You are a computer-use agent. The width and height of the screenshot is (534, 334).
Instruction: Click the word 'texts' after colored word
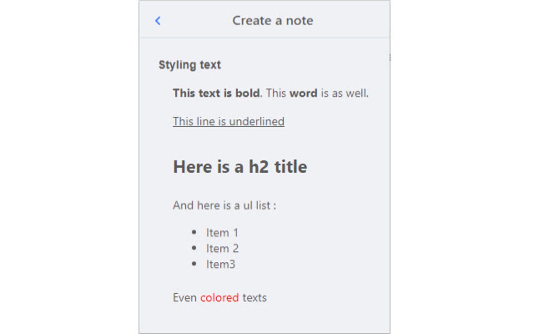tap(254, 297)
